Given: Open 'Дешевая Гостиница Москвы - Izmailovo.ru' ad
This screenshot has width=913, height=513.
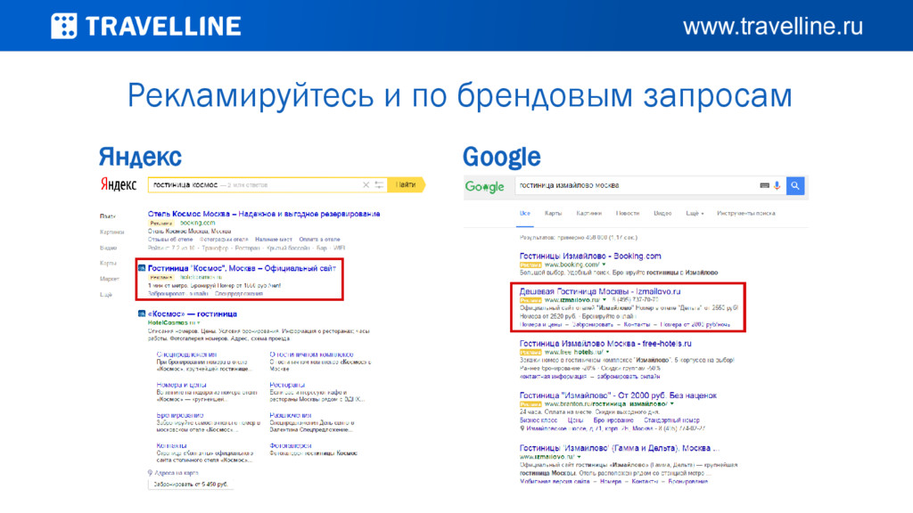Looking at the screenshot, I should [600, 291].
